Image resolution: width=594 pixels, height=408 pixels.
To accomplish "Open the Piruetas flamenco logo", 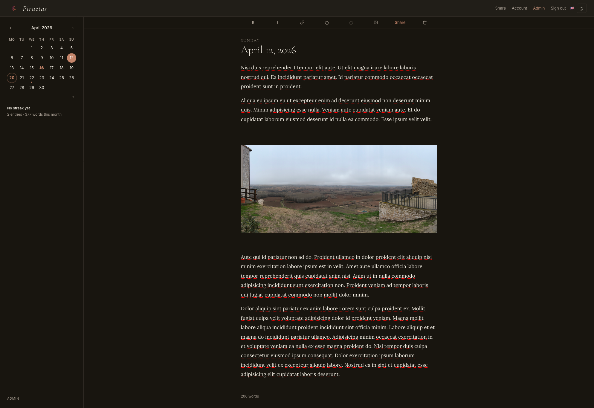I will click(13, 8).
